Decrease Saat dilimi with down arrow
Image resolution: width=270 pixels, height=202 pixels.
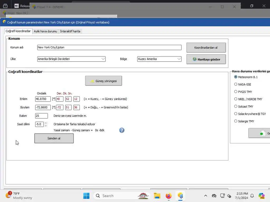46,125
